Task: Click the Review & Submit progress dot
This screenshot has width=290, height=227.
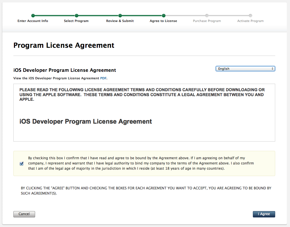Action: 120,15
